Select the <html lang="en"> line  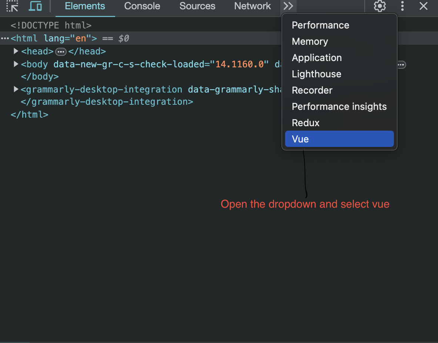click(x=54, y=38)
